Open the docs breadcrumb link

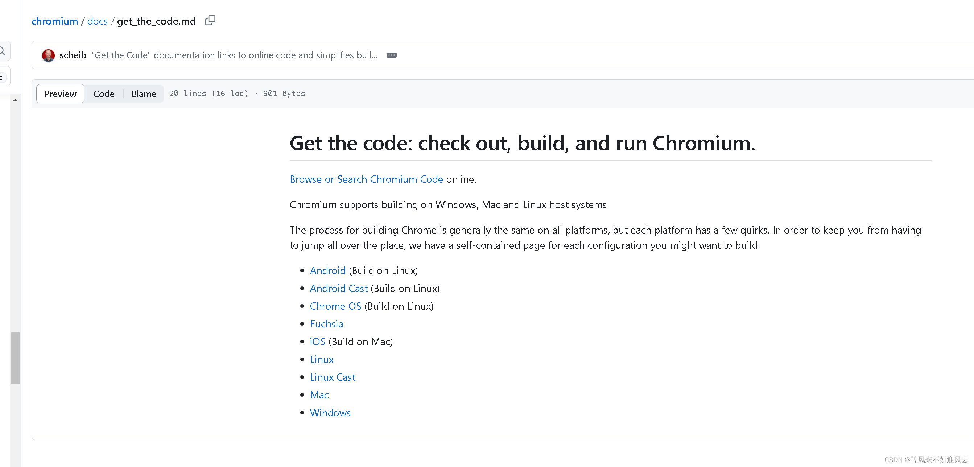tap(97, 21)
